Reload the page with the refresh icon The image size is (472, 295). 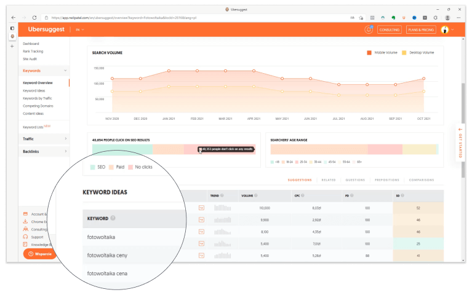(x=34, y=18)
